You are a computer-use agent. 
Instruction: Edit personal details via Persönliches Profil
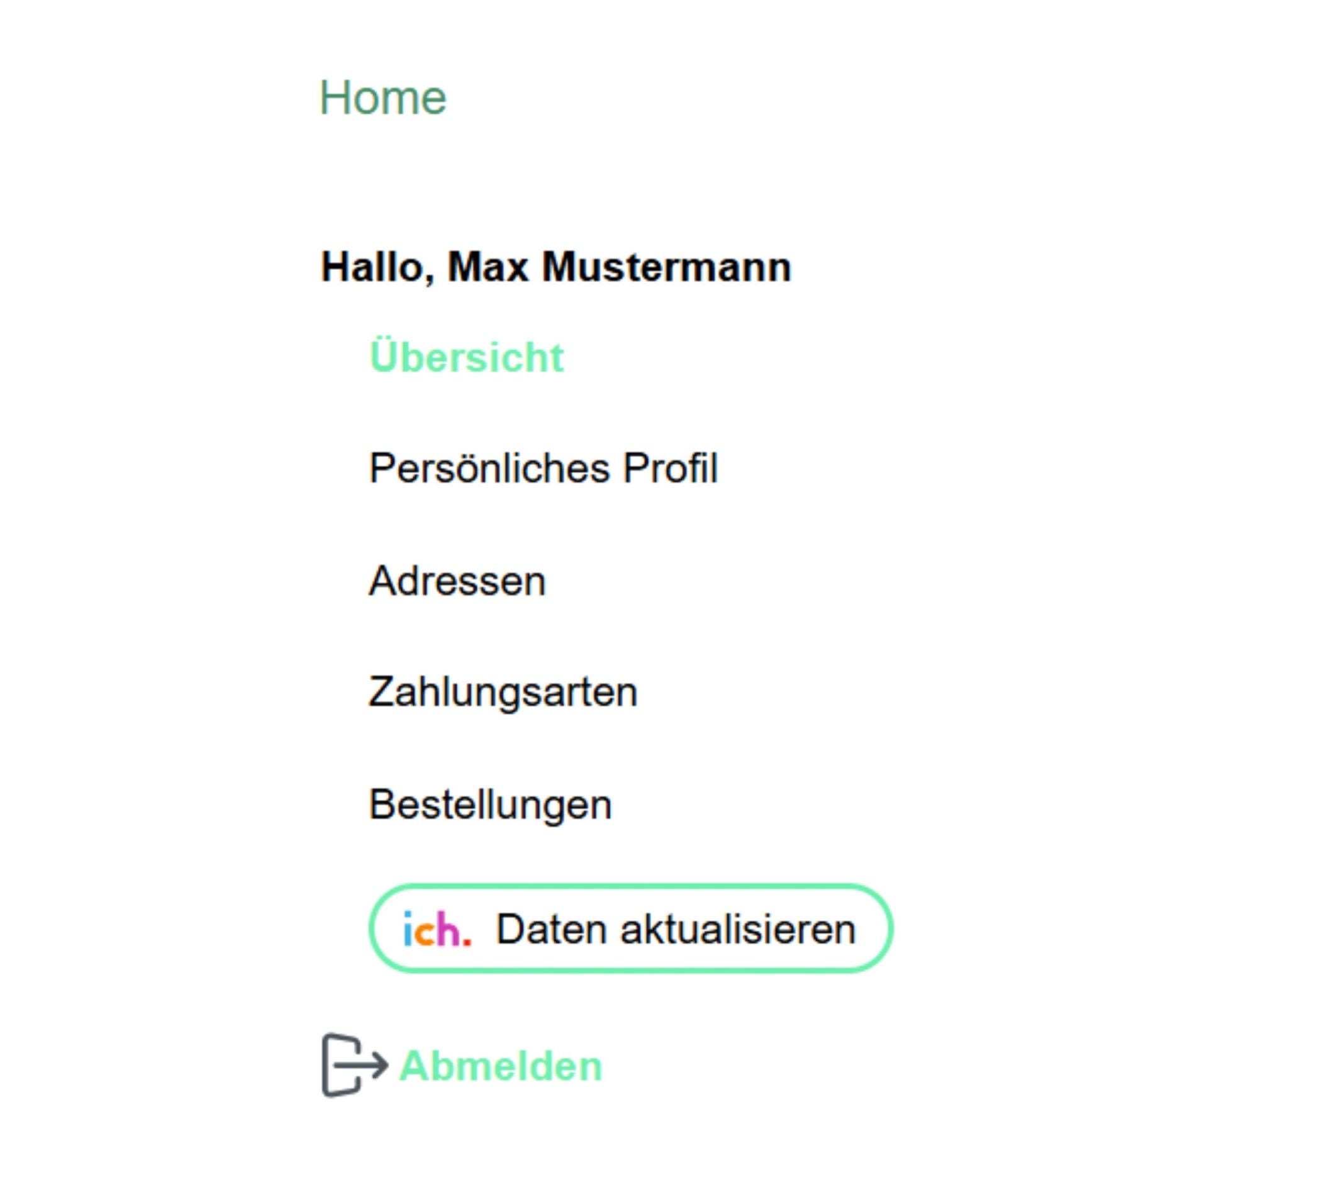[543, 468]
